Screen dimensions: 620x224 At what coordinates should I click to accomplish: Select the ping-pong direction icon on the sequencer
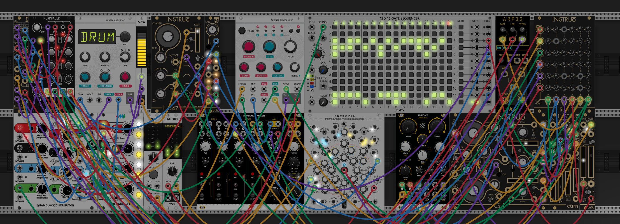tap(312, 80)
